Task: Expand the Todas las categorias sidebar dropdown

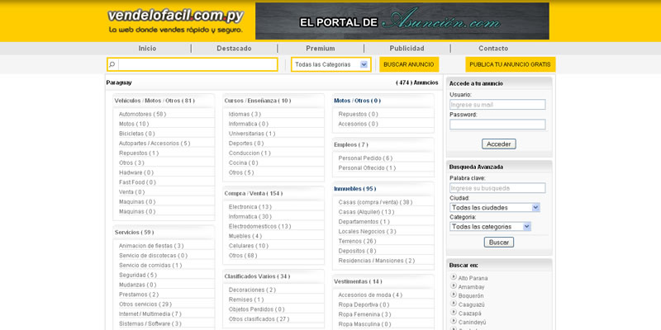Action: (490, 226)
